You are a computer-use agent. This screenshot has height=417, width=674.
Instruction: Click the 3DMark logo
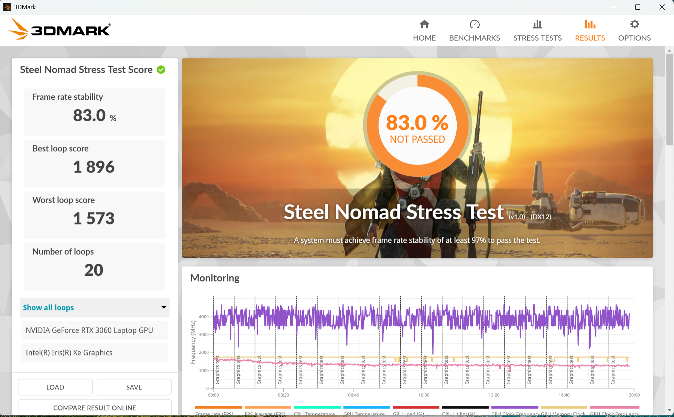tap(59, 29)
